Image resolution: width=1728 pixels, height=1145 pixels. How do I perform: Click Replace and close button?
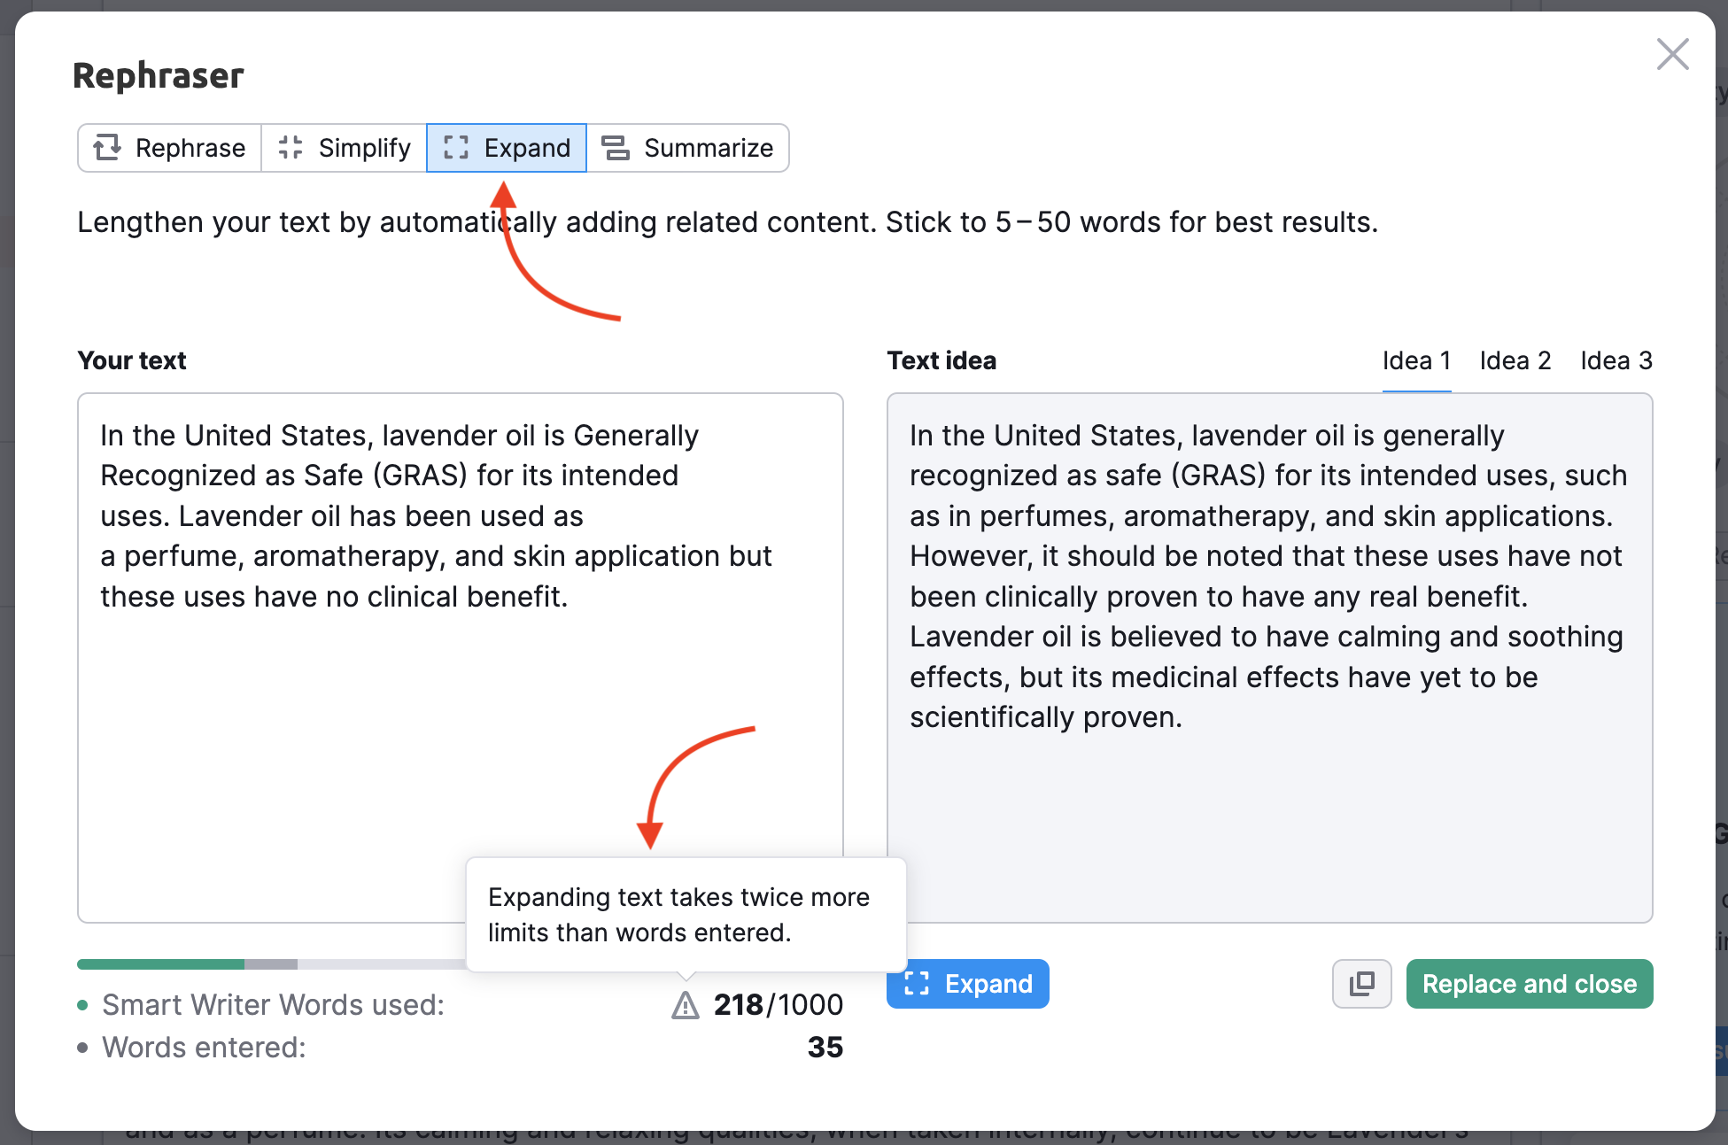point(1529,984)
